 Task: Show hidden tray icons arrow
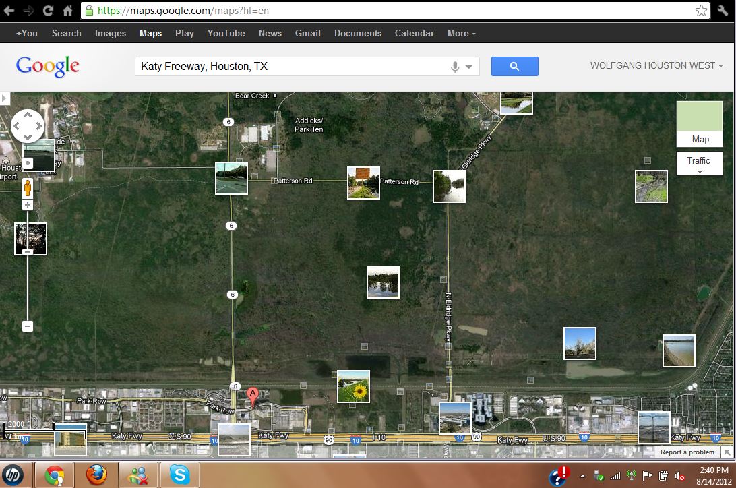[582, 476]
